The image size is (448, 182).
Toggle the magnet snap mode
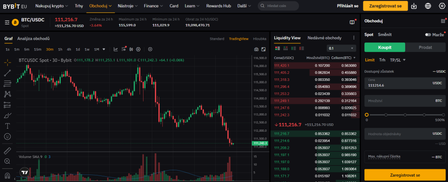(x=8, y=175)
